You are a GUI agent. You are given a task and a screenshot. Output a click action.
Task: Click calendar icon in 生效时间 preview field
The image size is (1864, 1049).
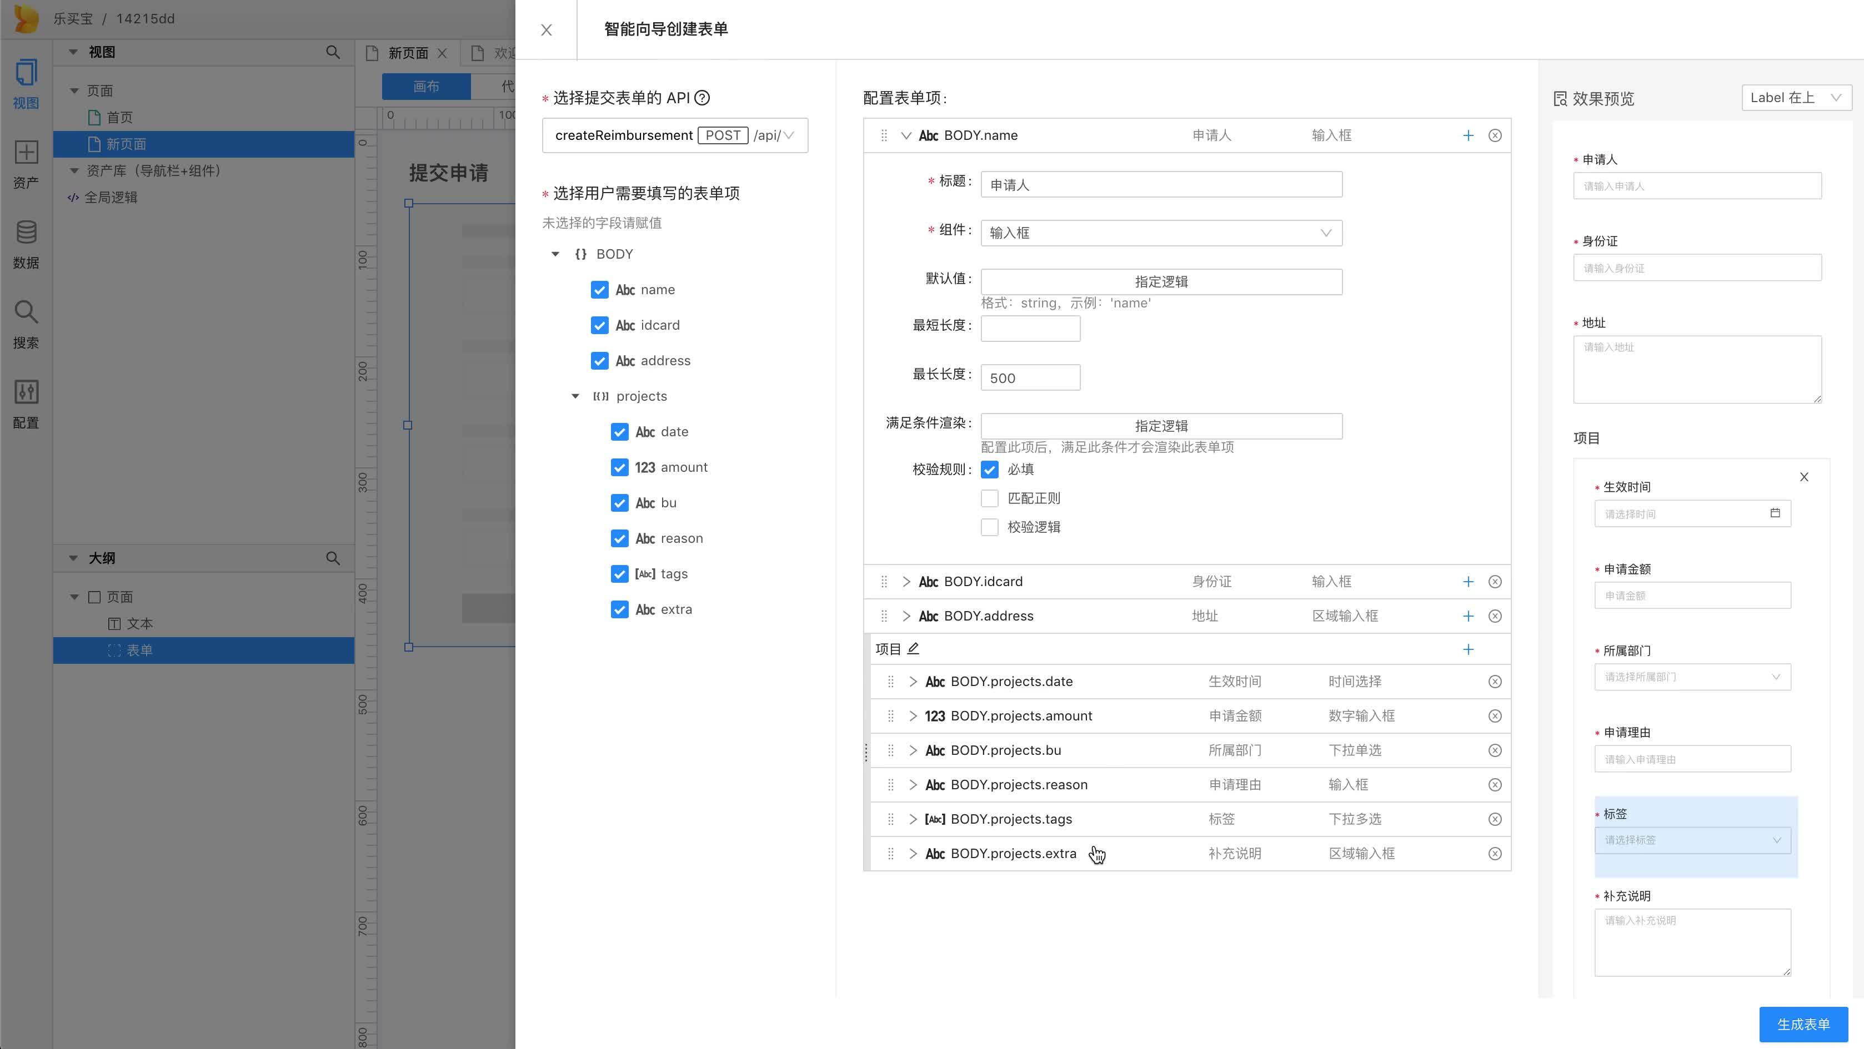[1775, 513]
